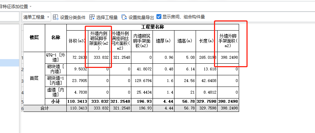Click 内墙砌筑脚手架面积 column header
Viewport: 315px width, 133px height.
pos(142,41)
